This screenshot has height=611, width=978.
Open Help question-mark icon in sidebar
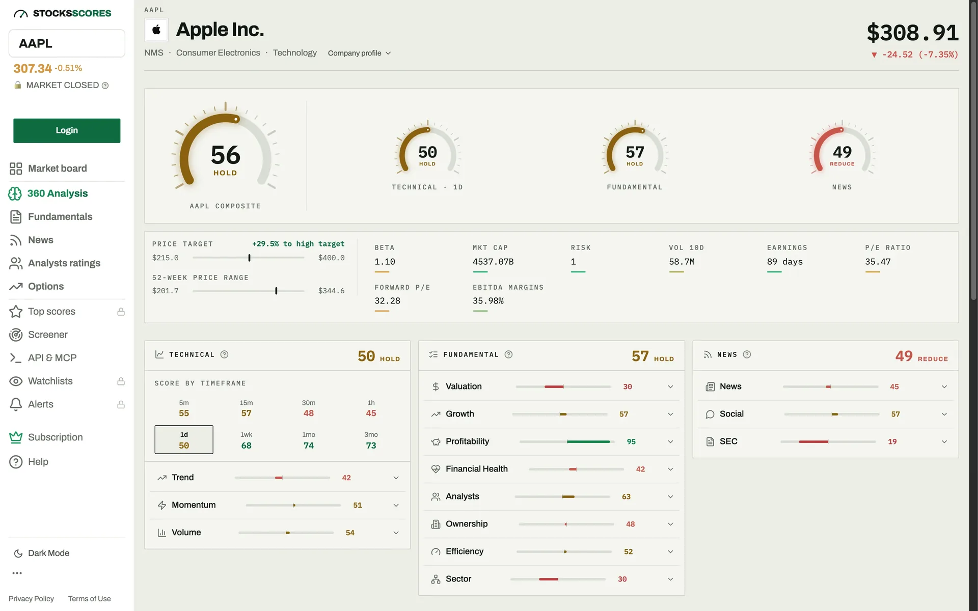(x=16, y=462)
